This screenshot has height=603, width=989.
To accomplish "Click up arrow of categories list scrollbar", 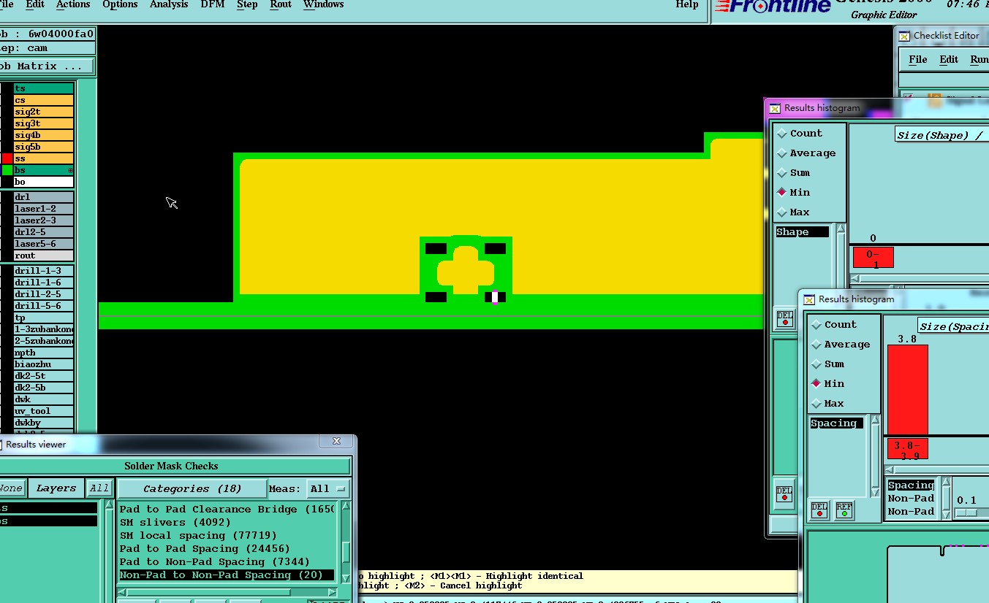I will click(x=346, y=507).
